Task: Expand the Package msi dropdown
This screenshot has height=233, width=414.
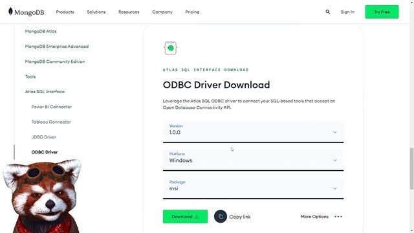Action: (x=253, y=188)
